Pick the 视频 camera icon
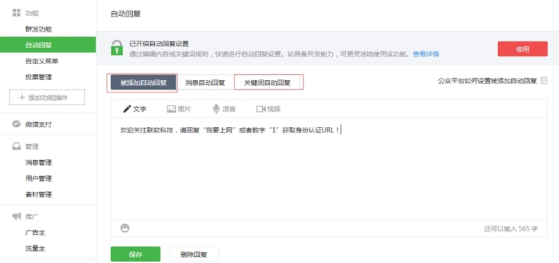This screenshot has height=263, width=559. click(261, 109)
